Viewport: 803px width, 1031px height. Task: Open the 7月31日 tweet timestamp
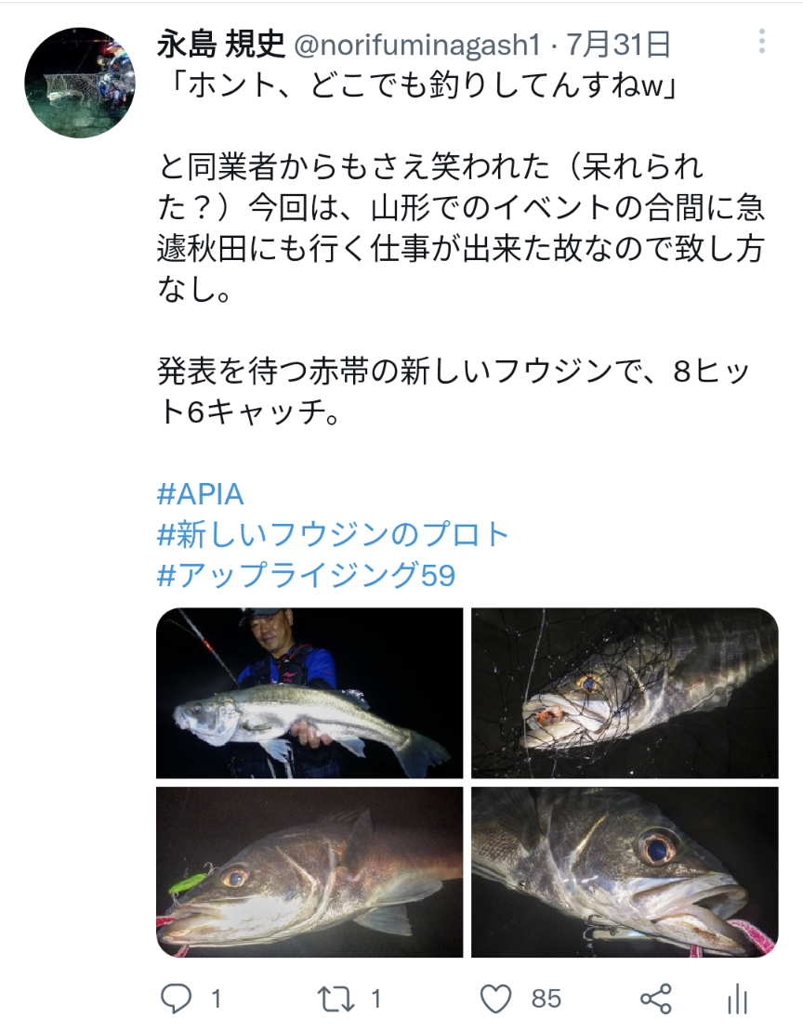coord(617,44)
